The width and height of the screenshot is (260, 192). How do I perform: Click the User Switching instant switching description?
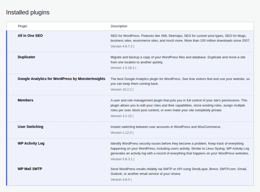[x=166, y=127]
